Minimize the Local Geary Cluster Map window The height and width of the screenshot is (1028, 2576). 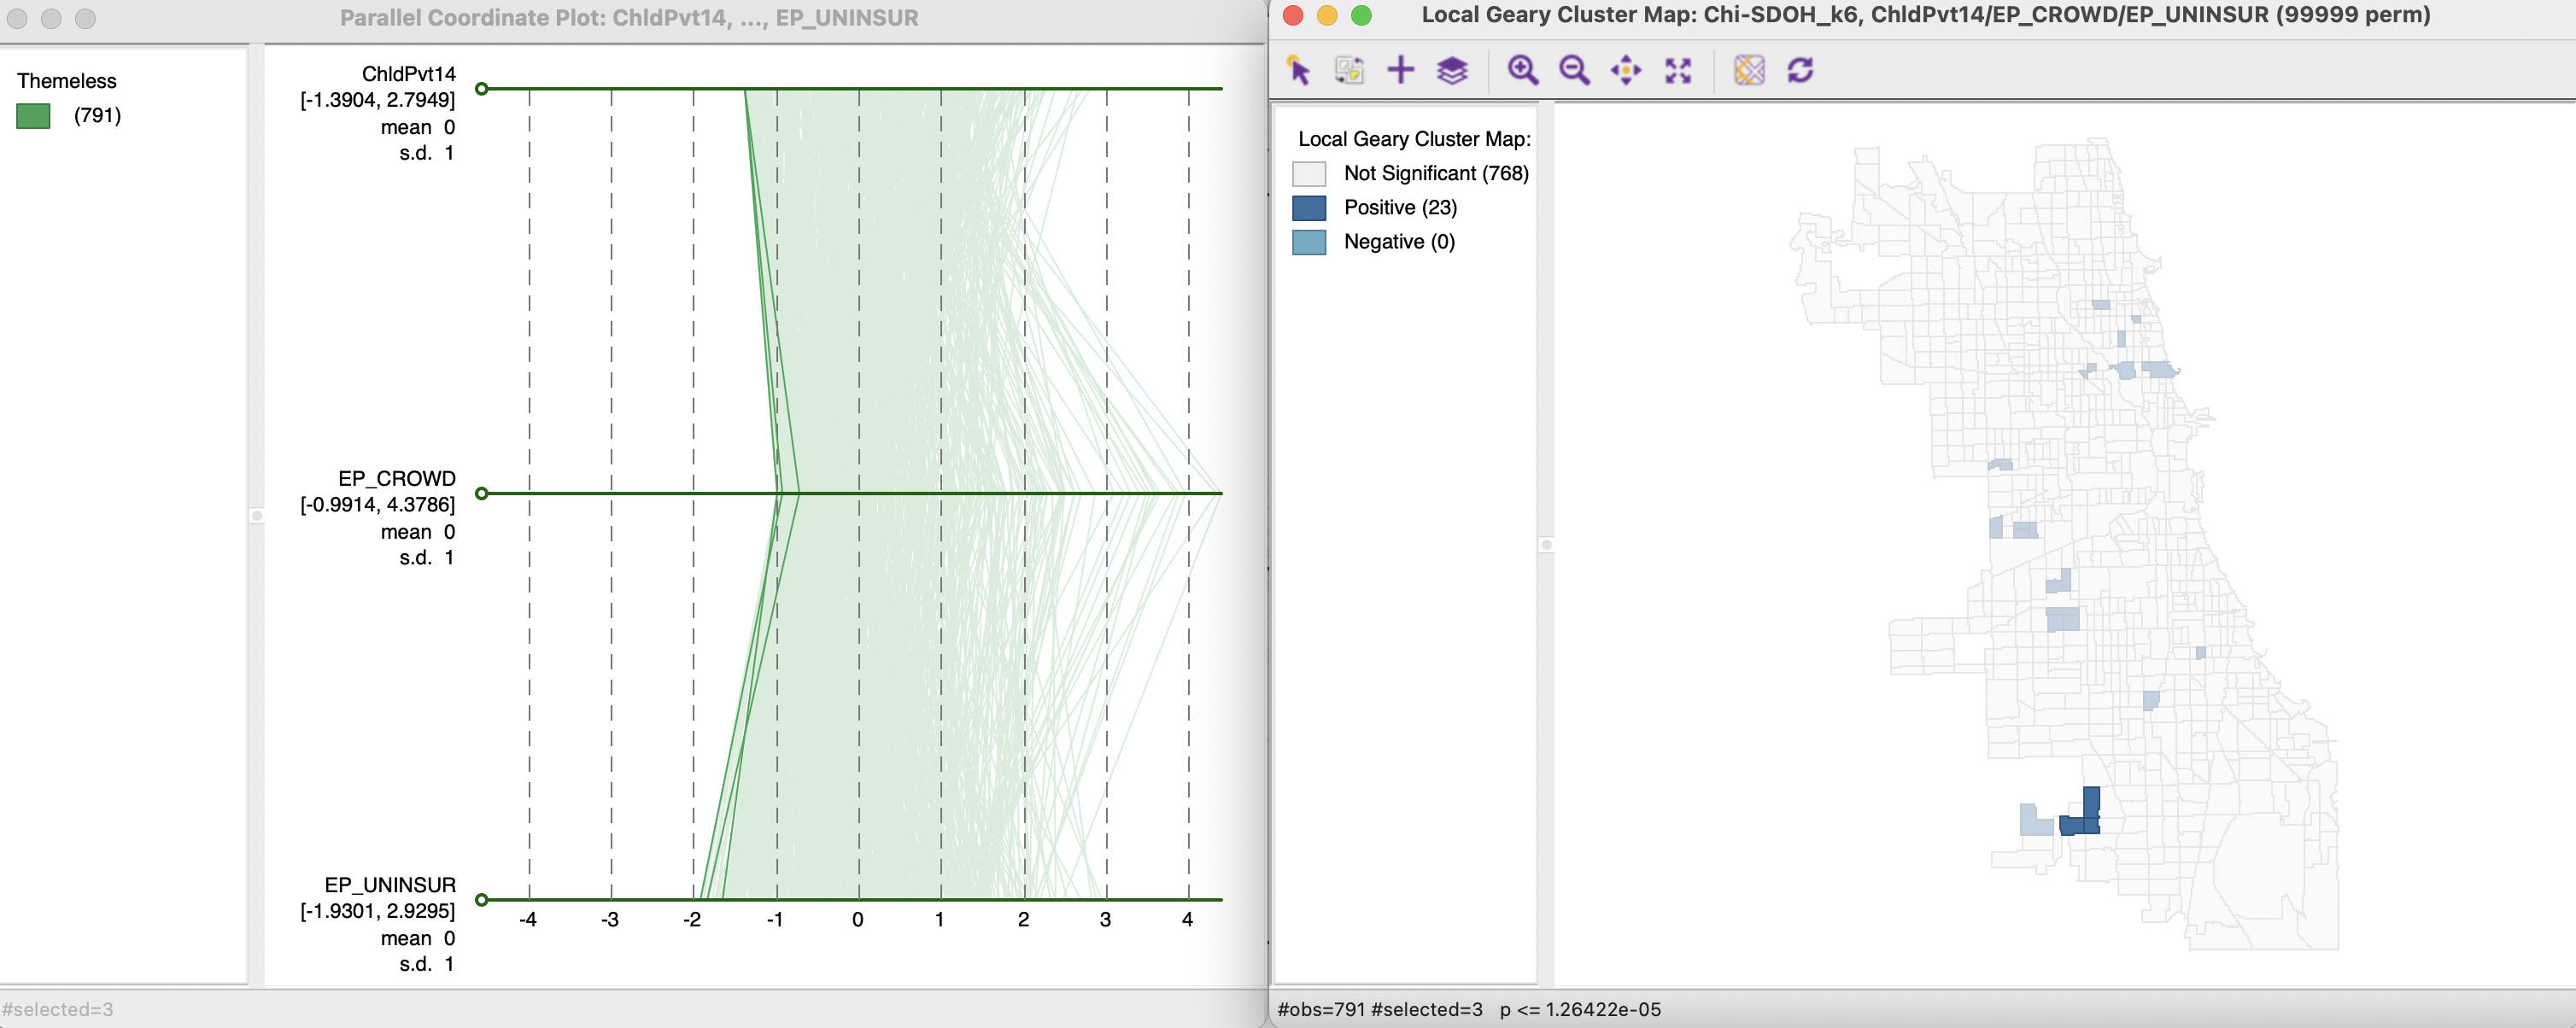1327,15
